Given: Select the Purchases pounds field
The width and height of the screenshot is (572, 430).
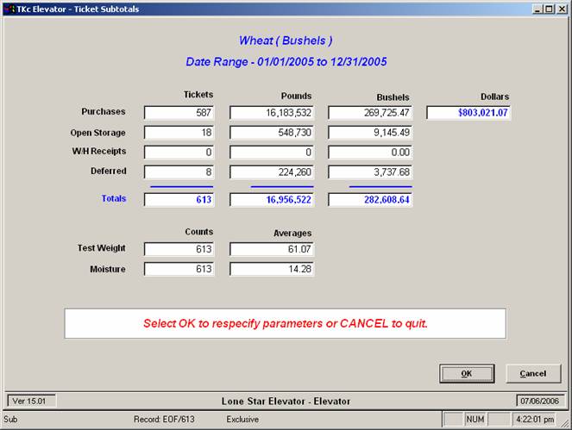Looking at the screenshot, I should point(272,112).
